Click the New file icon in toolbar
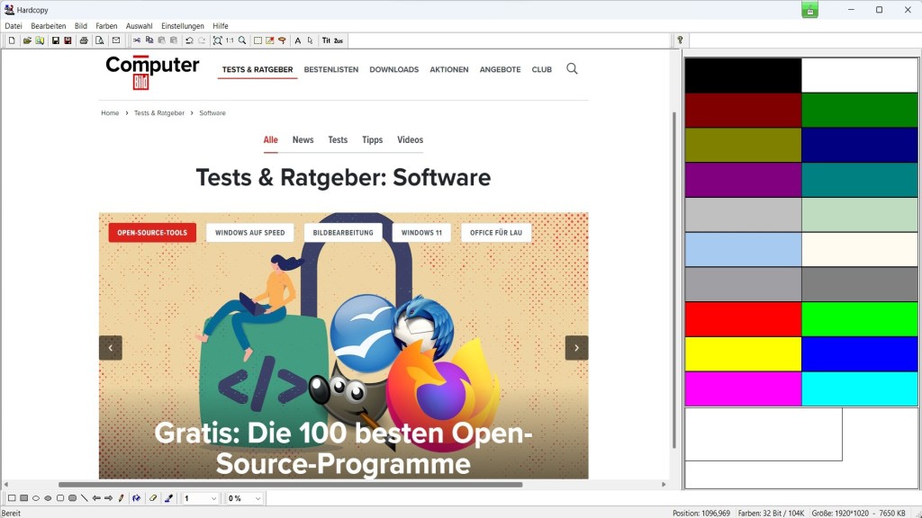Screen dimensions: 922x518 12,40
